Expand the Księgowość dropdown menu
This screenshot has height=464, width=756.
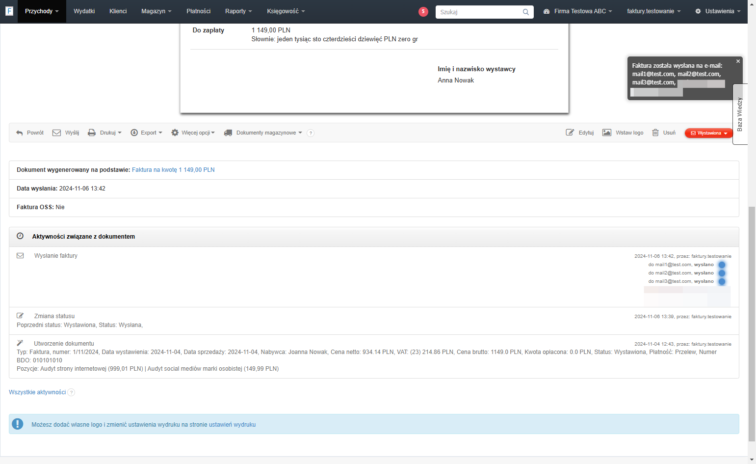point(286,11)
